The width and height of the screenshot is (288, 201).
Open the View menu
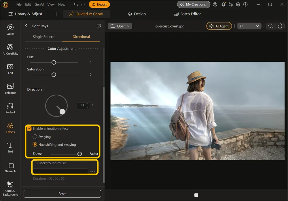click(x=51, y=4)
